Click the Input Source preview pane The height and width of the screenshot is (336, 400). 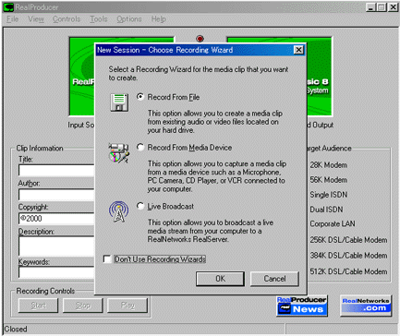pos(82,77)
